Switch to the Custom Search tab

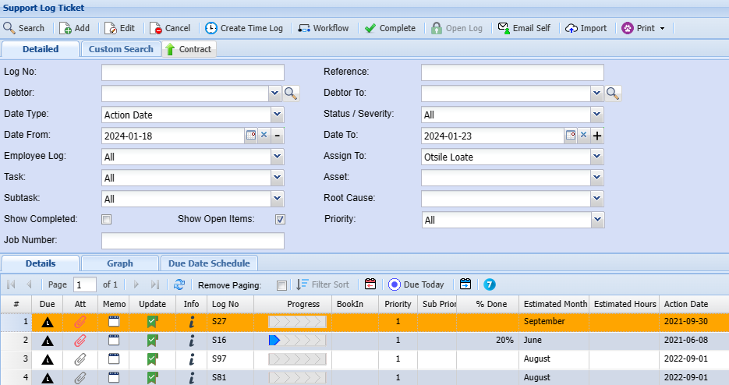point(121,49)
